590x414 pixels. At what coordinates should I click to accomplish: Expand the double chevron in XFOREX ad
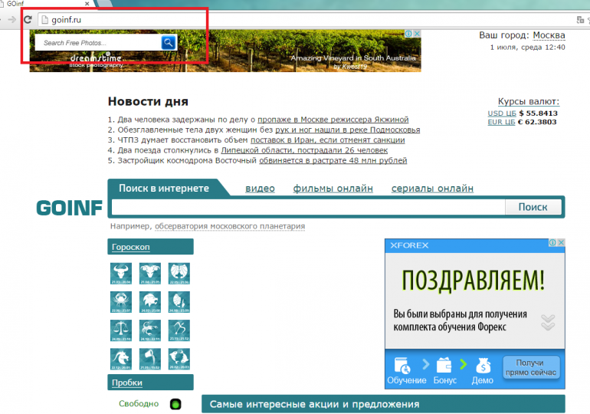click(548, 321)
